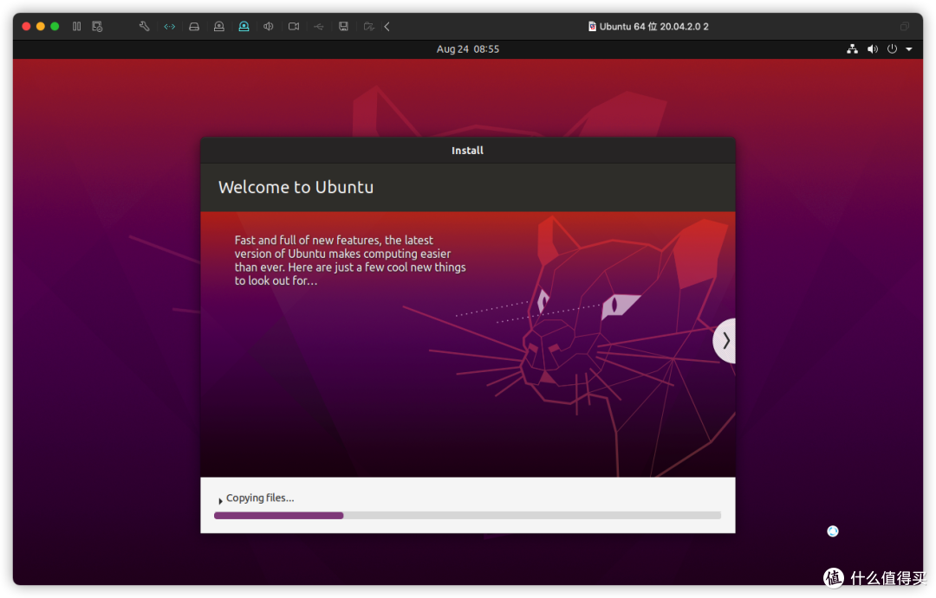Click the USB device icon
The image size is (936, 598).
point(319,26)
